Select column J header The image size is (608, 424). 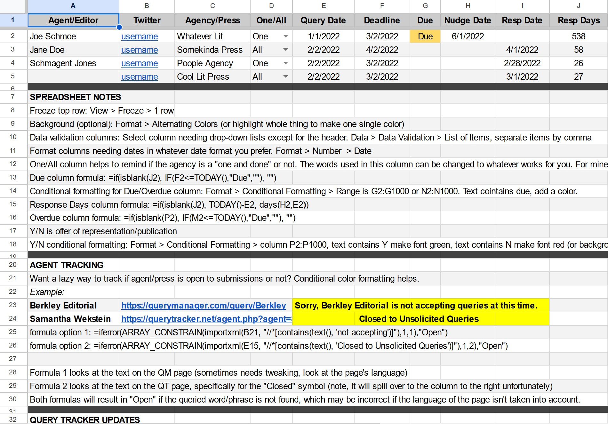click(x=579, y=6)
